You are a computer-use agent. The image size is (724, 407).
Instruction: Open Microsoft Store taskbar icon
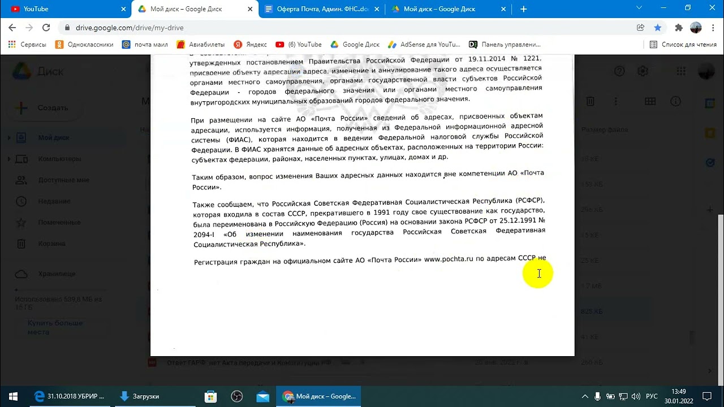[210, 396]
